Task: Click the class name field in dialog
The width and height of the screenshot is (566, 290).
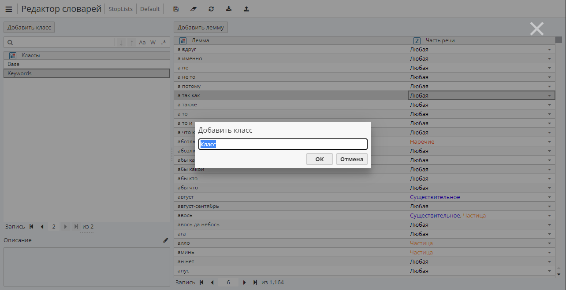Action: [x=283, y=144]
